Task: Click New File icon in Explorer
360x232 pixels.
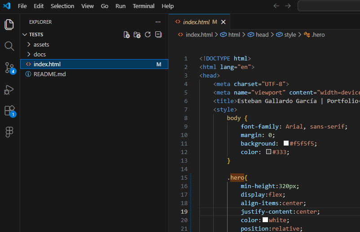Action: click(x=127, y=34)
